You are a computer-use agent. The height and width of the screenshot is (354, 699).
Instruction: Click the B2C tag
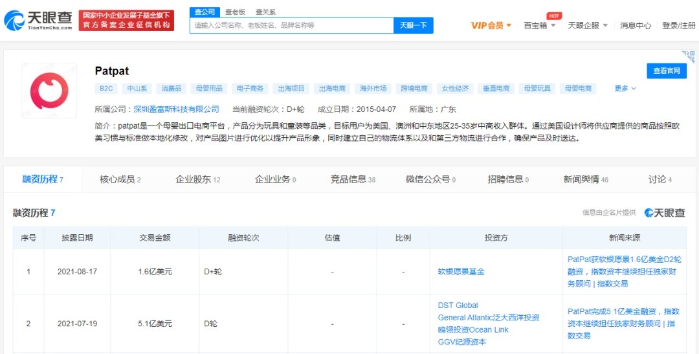point(106,88)
